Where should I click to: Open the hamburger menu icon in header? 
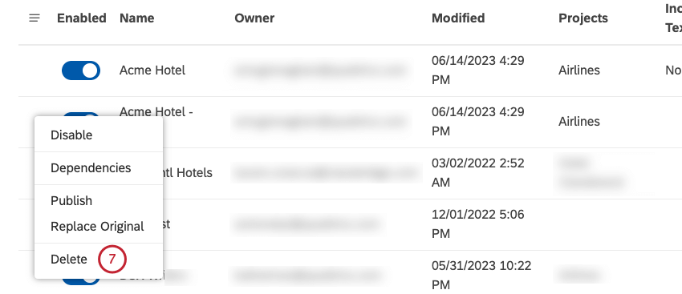35,18
